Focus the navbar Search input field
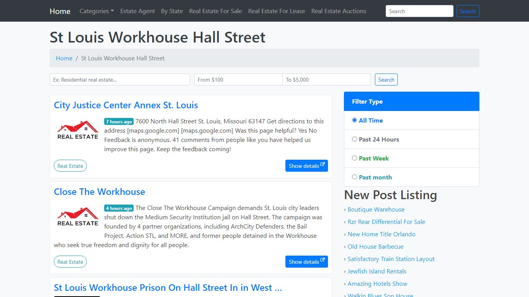This screenshot has height=297, width=529. (x=419, y=11)
